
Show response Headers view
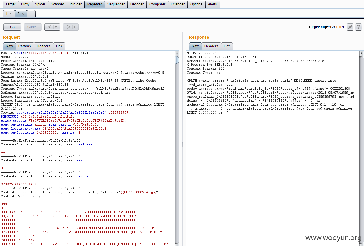pos(211,46)
